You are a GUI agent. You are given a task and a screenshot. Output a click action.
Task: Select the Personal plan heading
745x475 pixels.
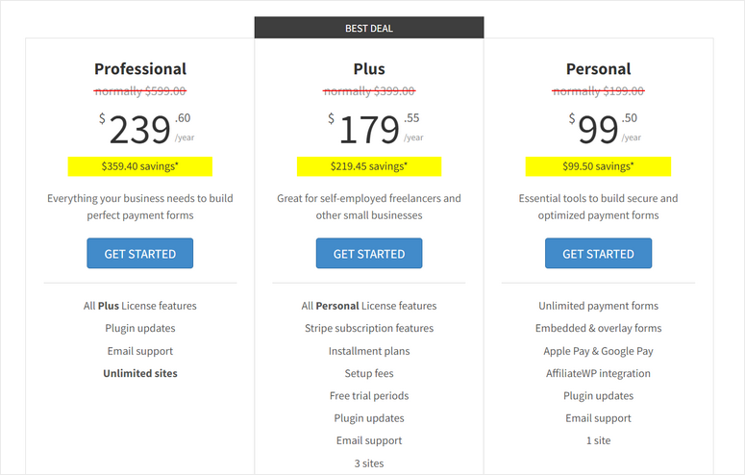click(x=598, y=69)
